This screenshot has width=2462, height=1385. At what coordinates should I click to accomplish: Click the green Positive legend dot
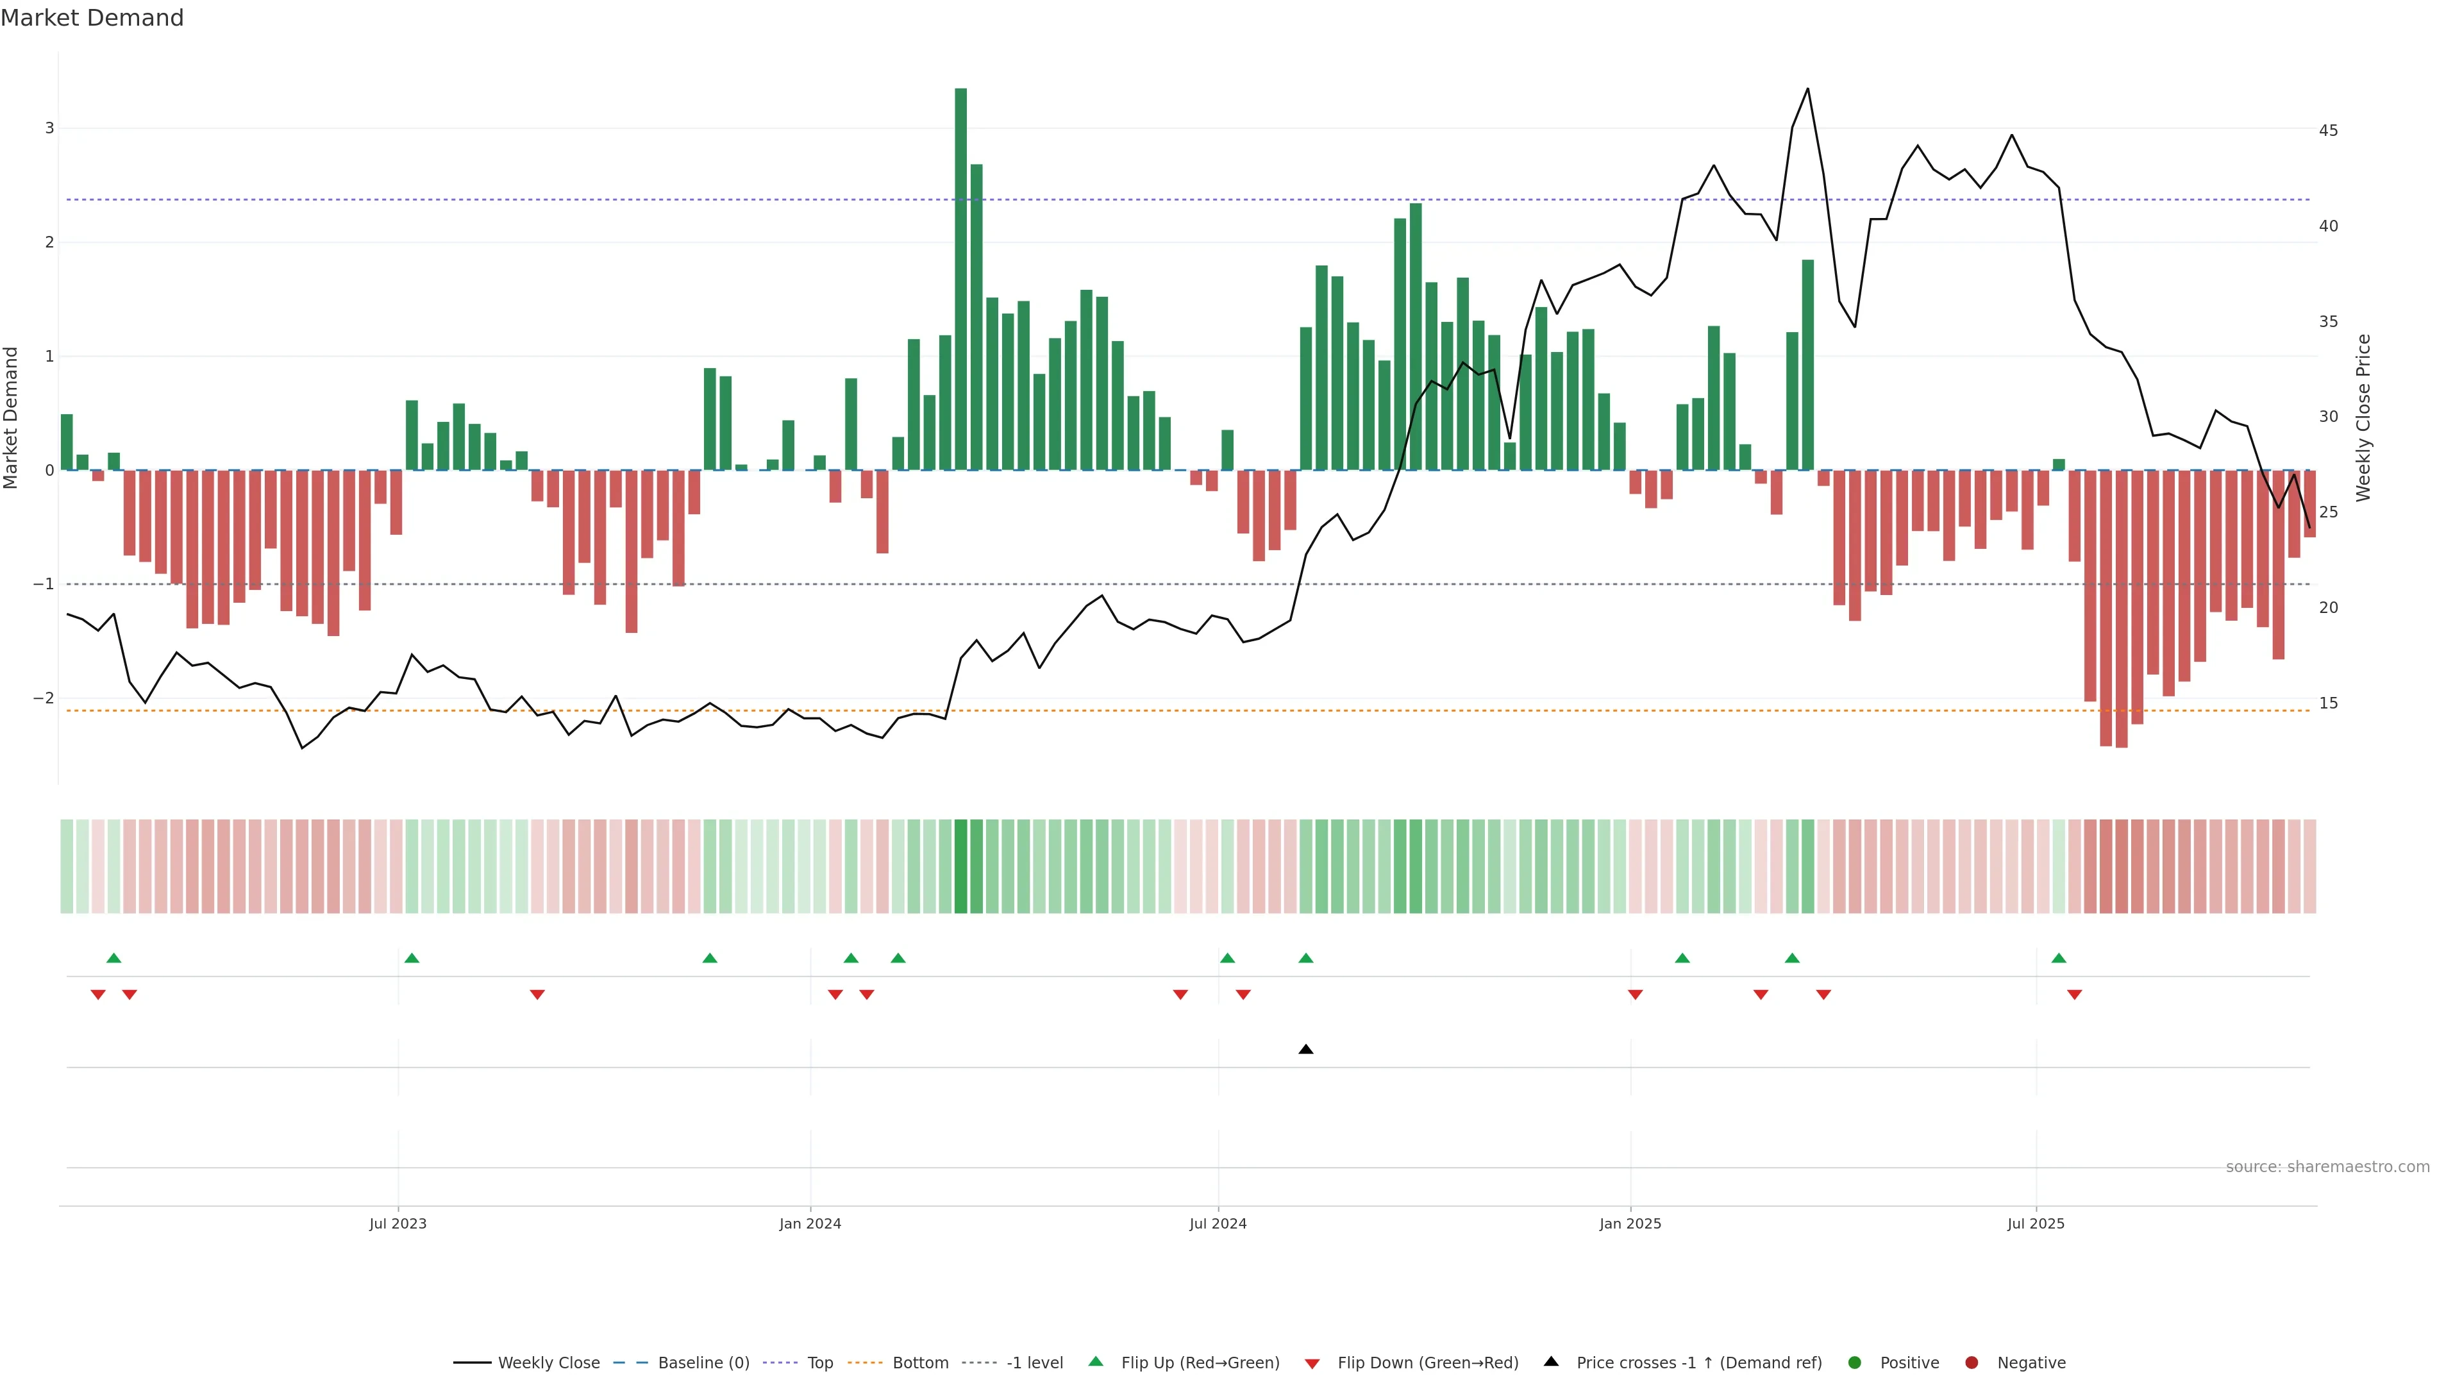[x=1854, y=1362]
